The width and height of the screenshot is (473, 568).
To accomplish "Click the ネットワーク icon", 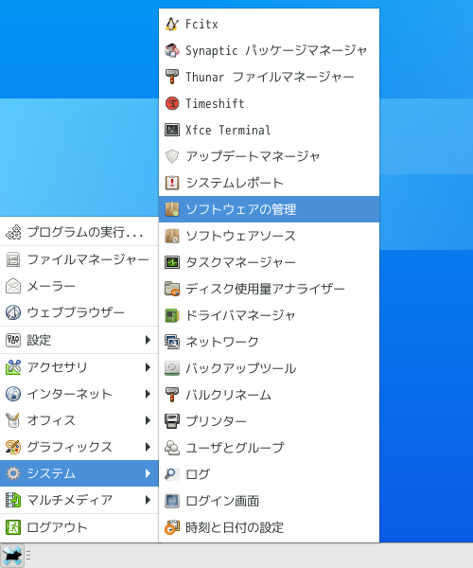I will (172, 342).
